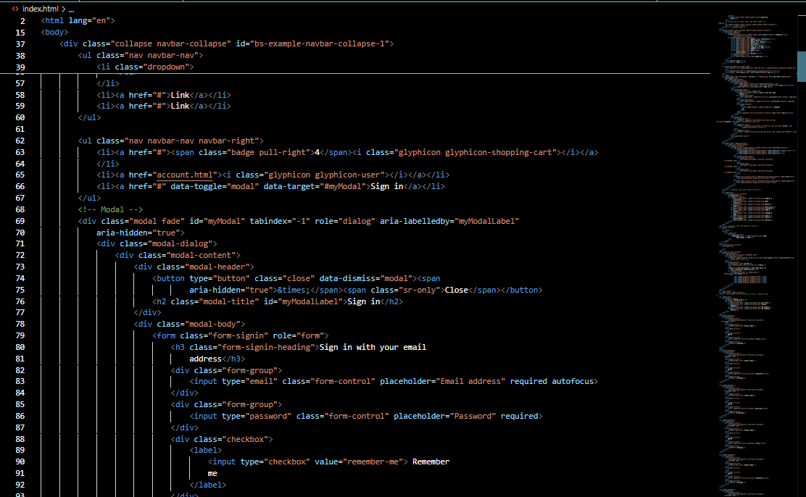Click the glyphicon-shopping-cart class text
Image resolution: width=806 pixels, height=497 pixels.
(x=476, y=152)
